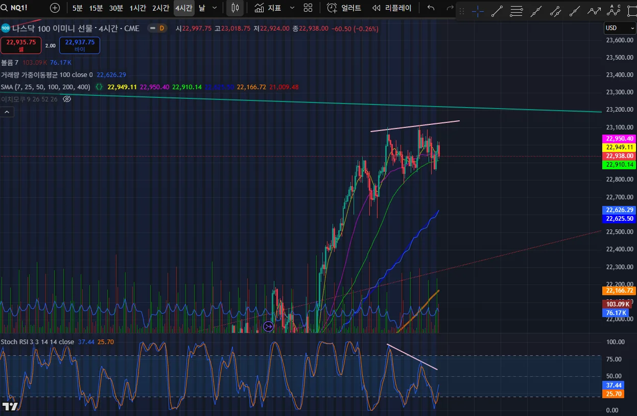Viewport: 637px width, 416px height.
Task: Collapse the indicator legend with the chevron
Action: 7,112
